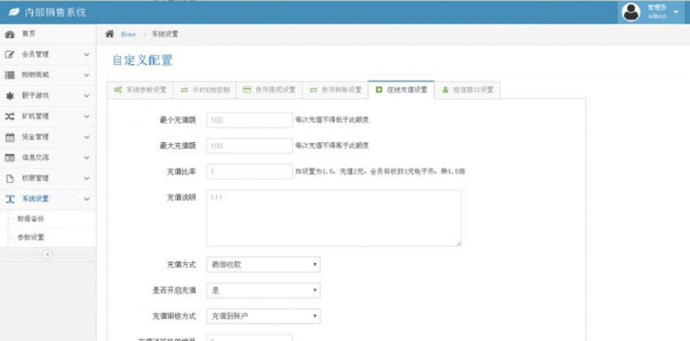690x341 pixels.
Task: Open the 充值方式 dropdown showing 微信收款
Action: (263, 265)
